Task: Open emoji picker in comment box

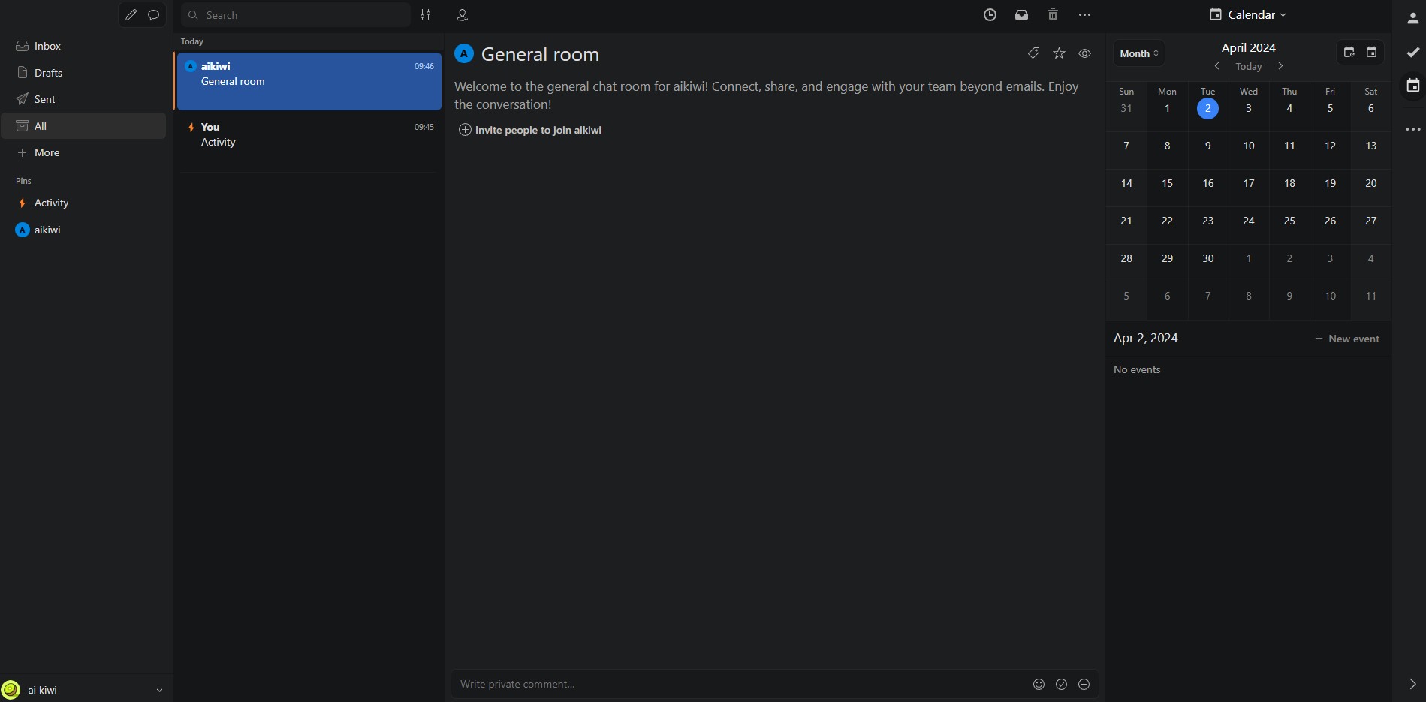Action: click(x=1039, y=684)
